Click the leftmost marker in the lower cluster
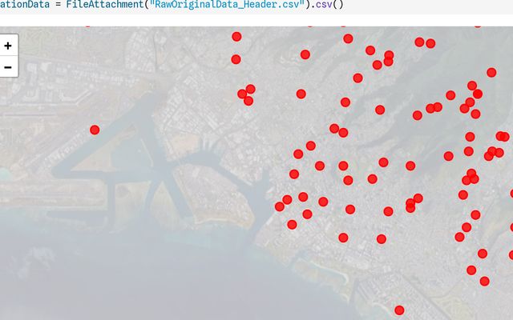This screenshot has width=513, height=320. pyautogui.click(x=280, y=206)
